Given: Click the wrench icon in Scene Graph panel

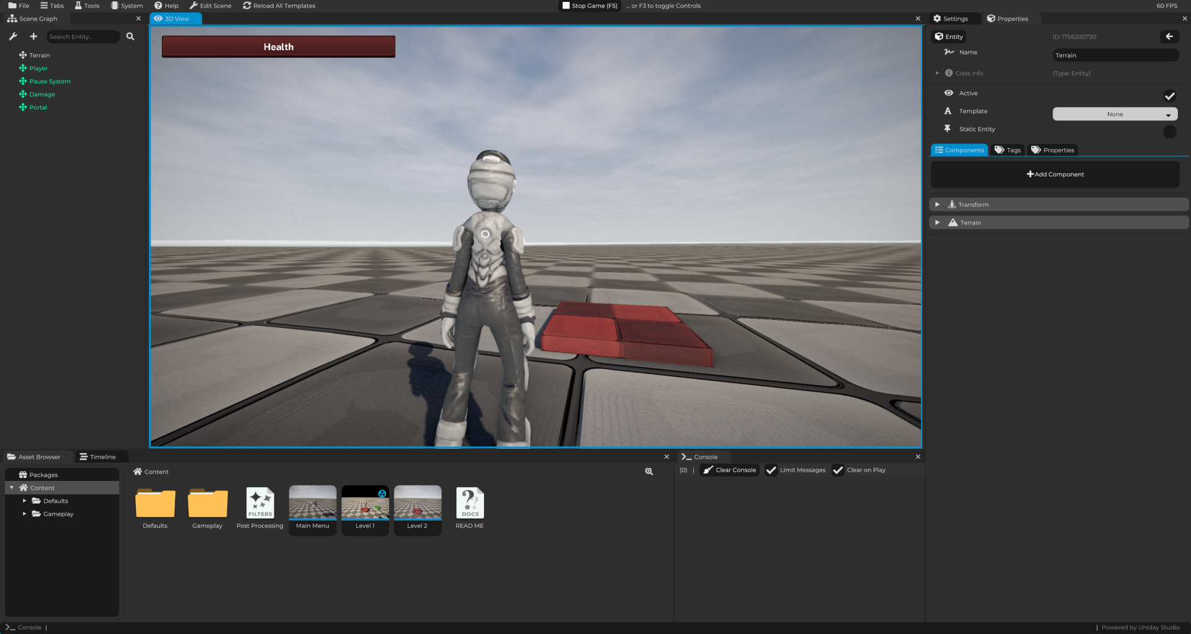Looking at the screenshot, I should tap(12, 36).
